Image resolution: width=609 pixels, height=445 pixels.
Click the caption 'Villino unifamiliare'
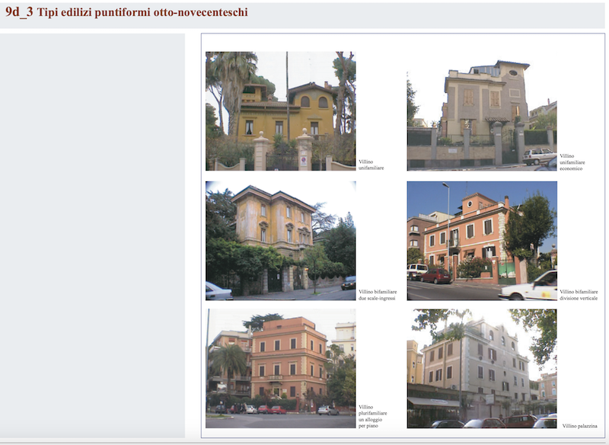click(371, 165)
